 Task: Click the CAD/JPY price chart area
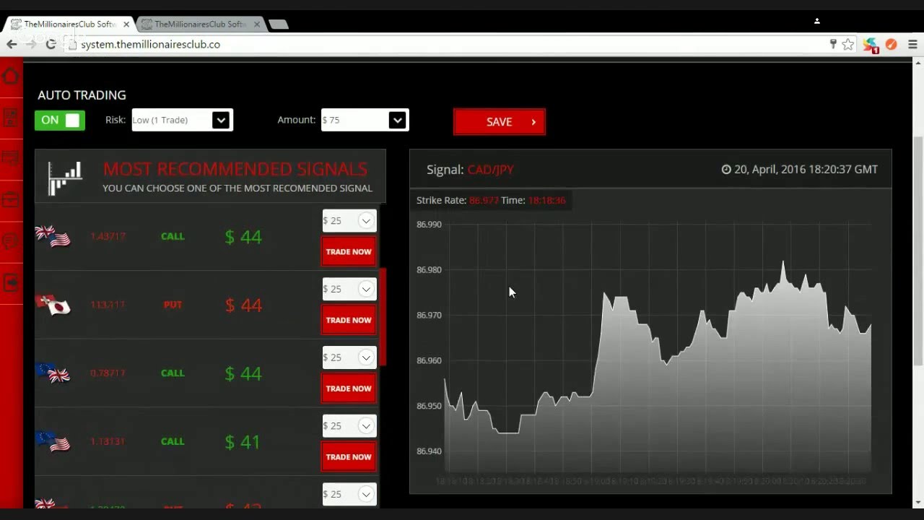658,350
